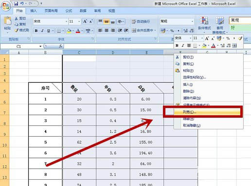Open the 合并后居中 merge dropdown arrow
Viewport: 251px width, 186px height.
[155, 31]
